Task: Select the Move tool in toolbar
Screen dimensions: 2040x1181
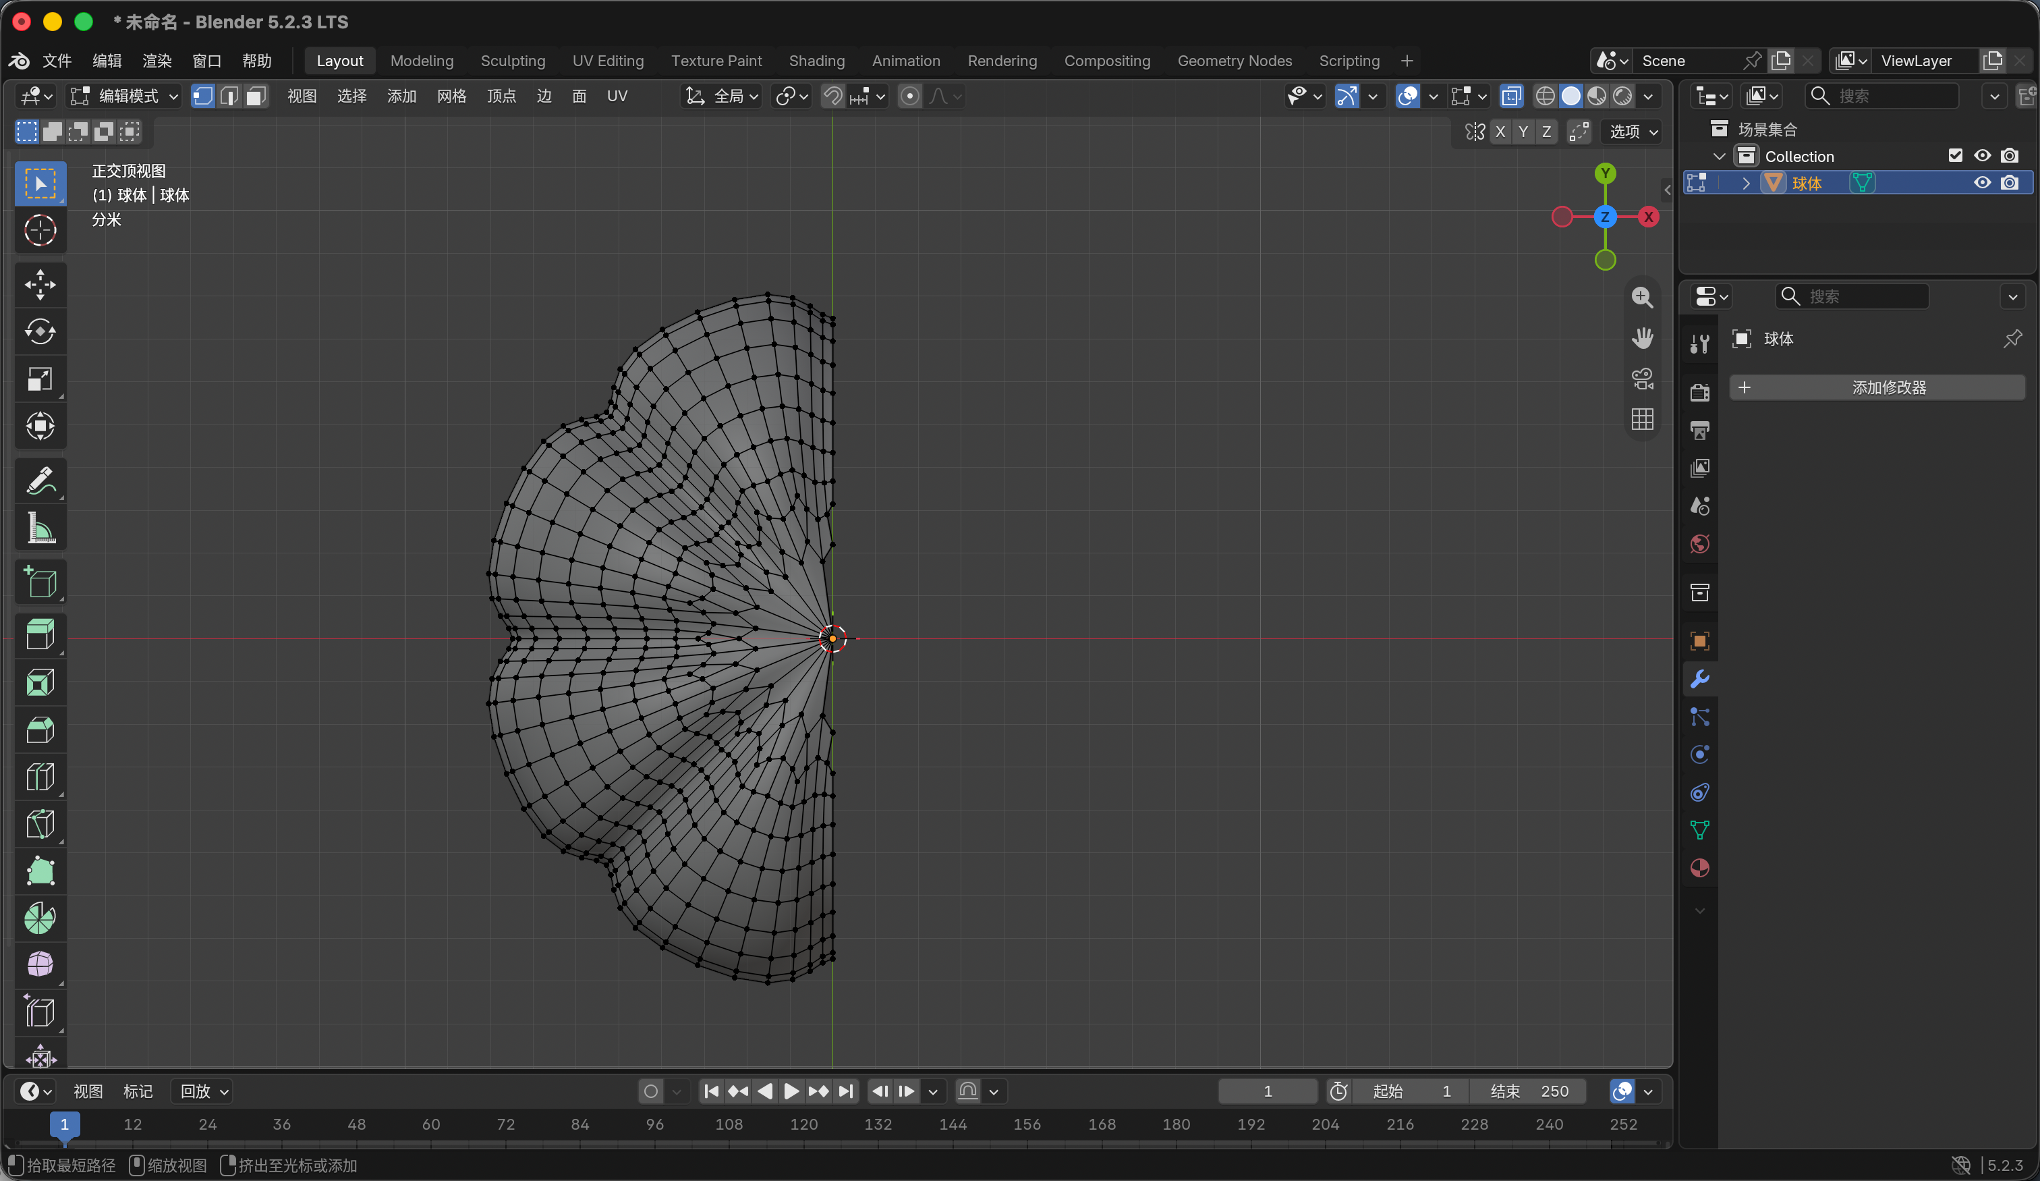Action: [x=40, y=284]
